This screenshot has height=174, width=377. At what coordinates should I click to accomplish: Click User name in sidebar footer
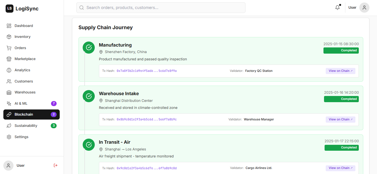pyautogui.click(x=21, y=166)
